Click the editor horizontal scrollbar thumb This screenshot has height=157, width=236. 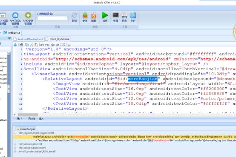coord(28,115)
